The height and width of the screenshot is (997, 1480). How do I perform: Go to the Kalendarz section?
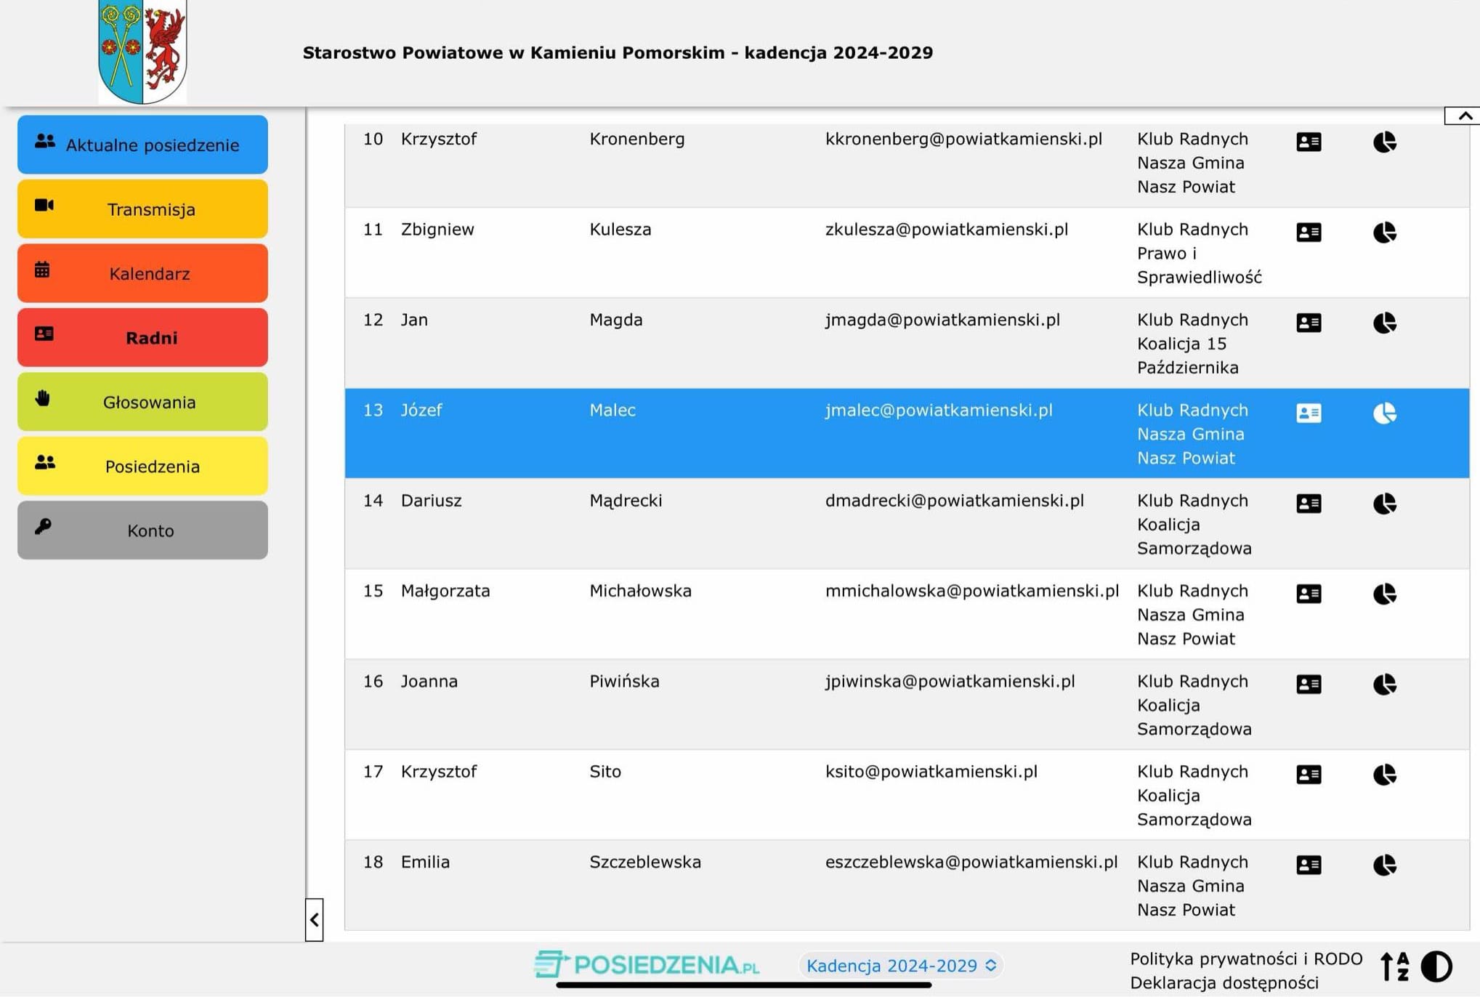(142, 273)
